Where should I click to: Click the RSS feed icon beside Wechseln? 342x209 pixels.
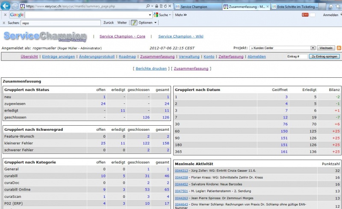[339, 48]
